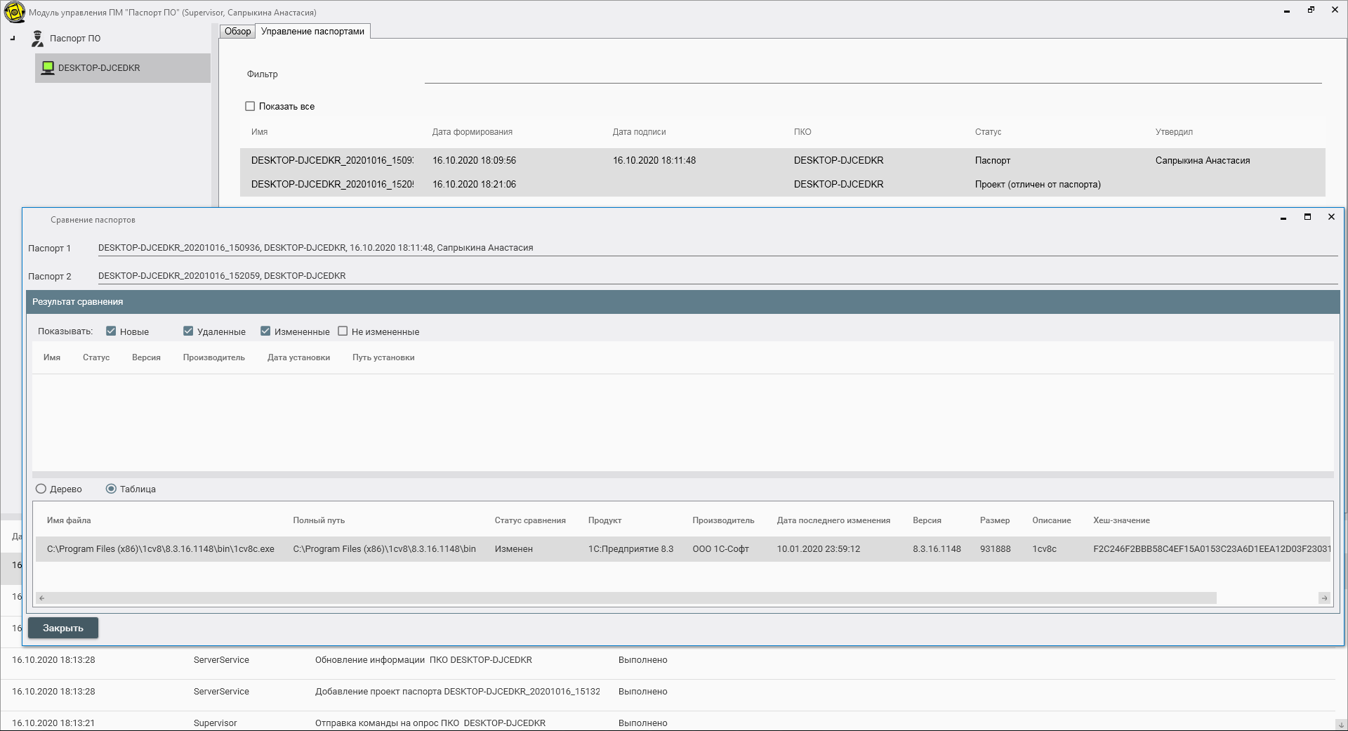Click the Версия header in upper comparison table
The width and height of the screenshot is (1348, 731).
[x=146, y=357]
